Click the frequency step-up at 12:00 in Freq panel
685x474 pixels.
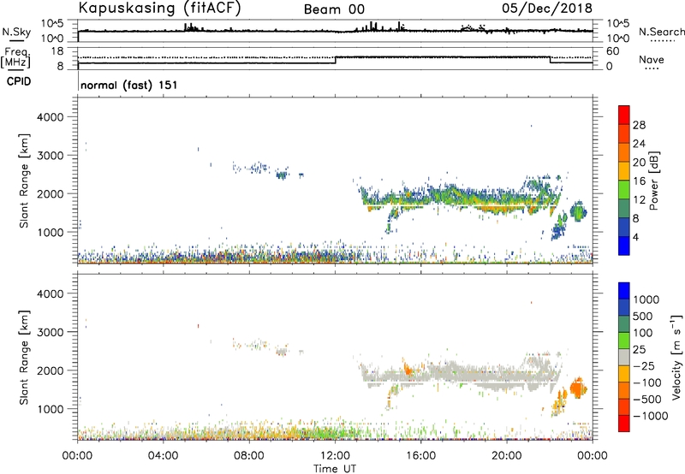335,60
